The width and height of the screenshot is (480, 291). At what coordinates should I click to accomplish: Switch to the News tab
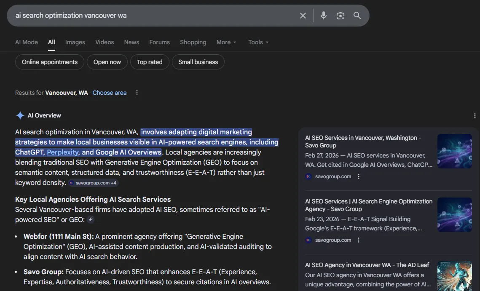(131, 42)
